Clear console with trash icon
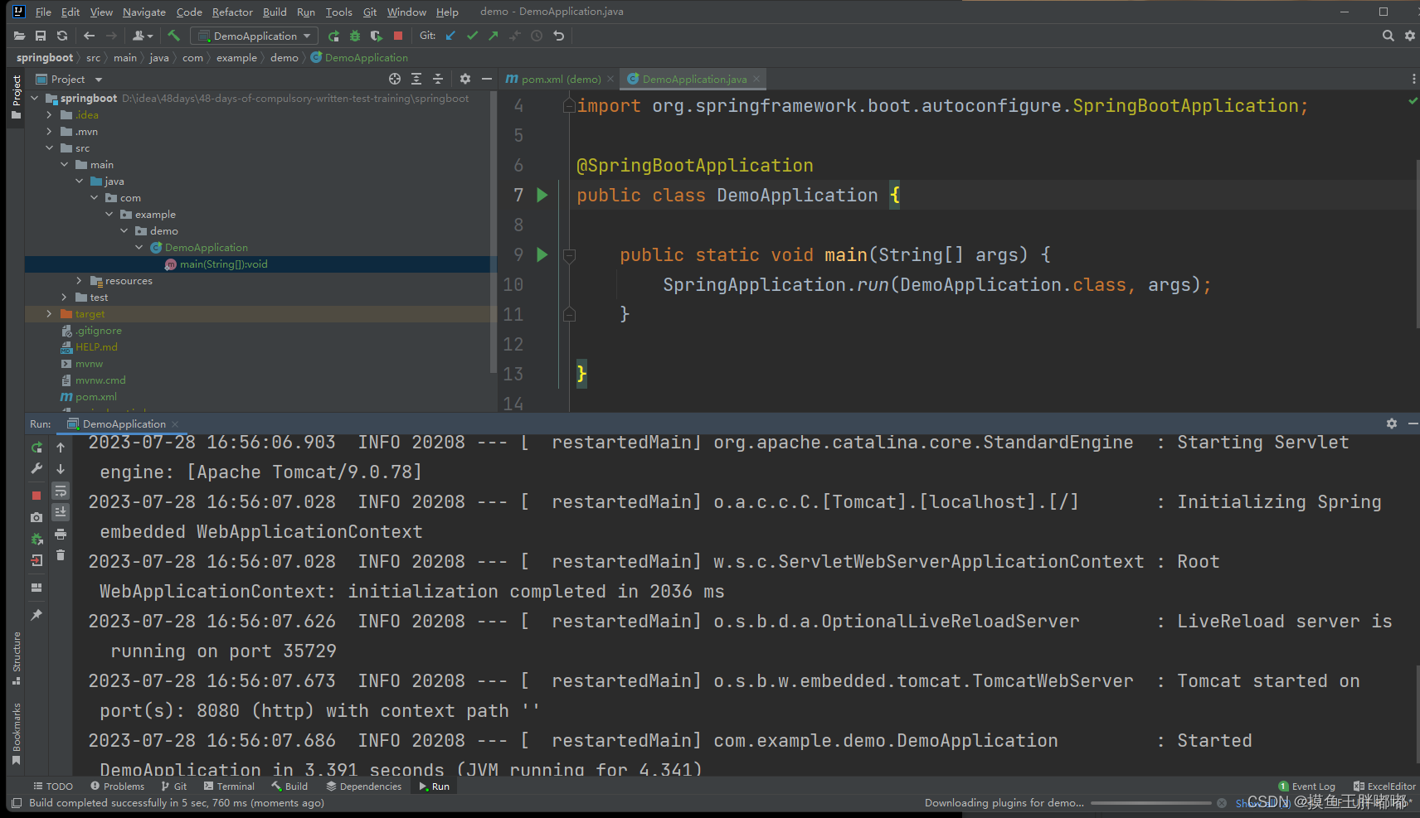The height and width of the screenshot is (818, 1420). pos(61,555)
